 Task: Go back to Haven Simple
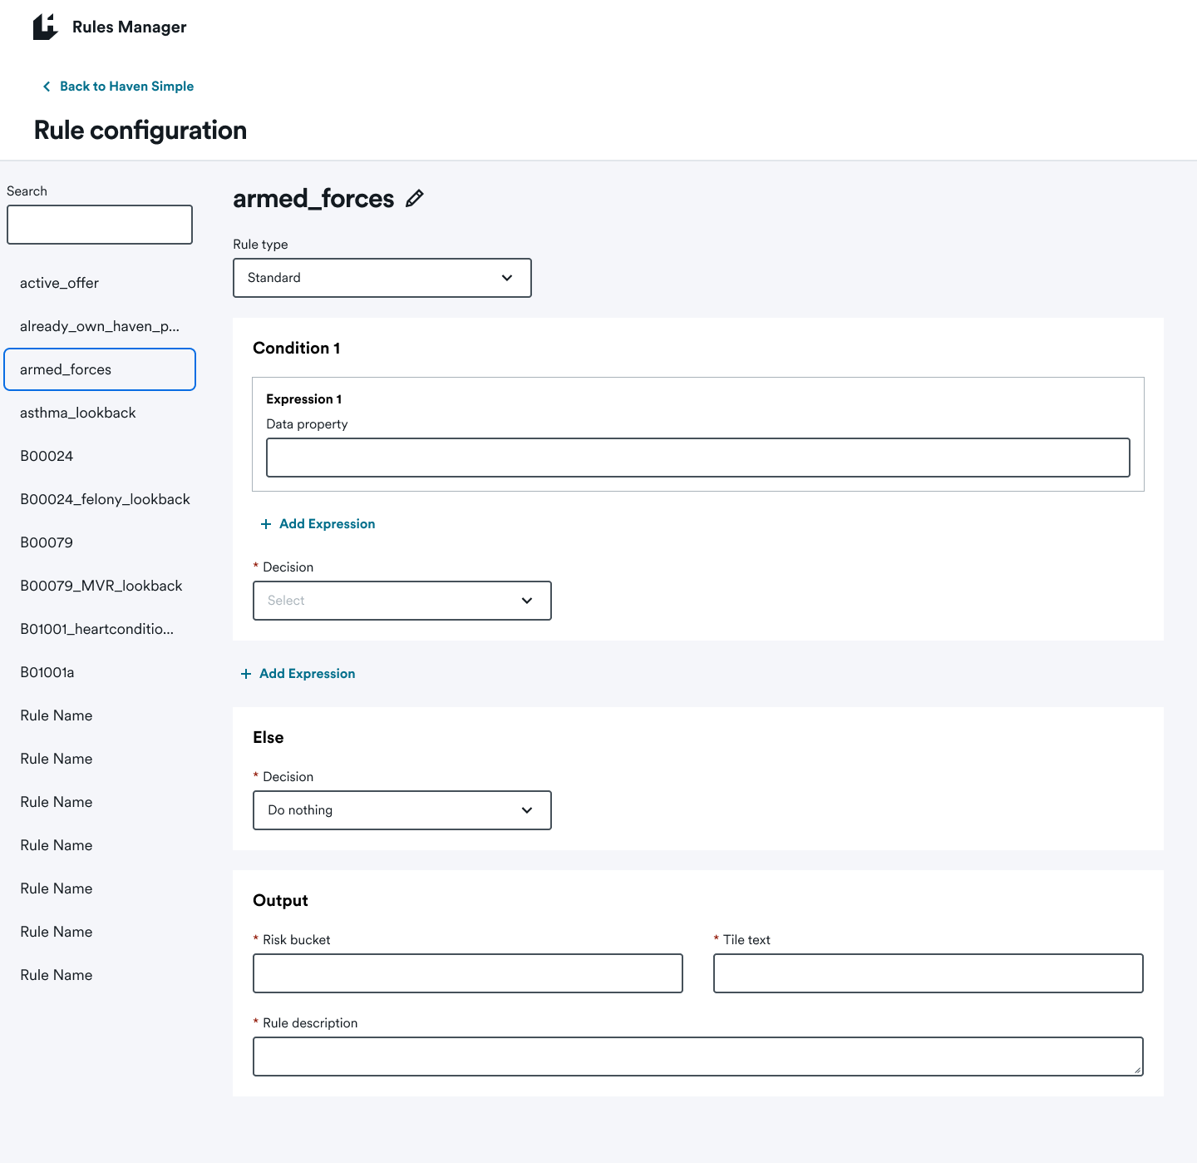pos(126,87)
